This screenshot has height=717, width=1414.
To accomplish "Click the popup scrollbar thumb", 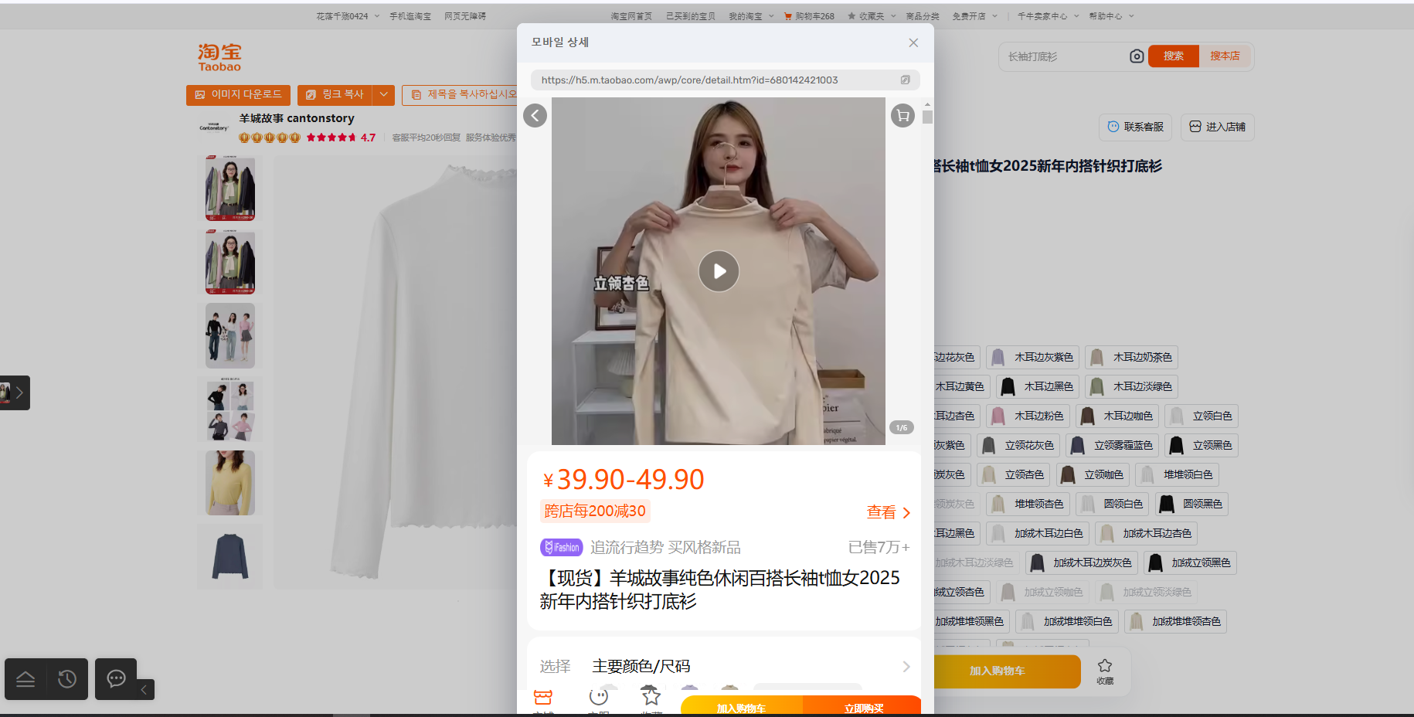I will point(927,117).
